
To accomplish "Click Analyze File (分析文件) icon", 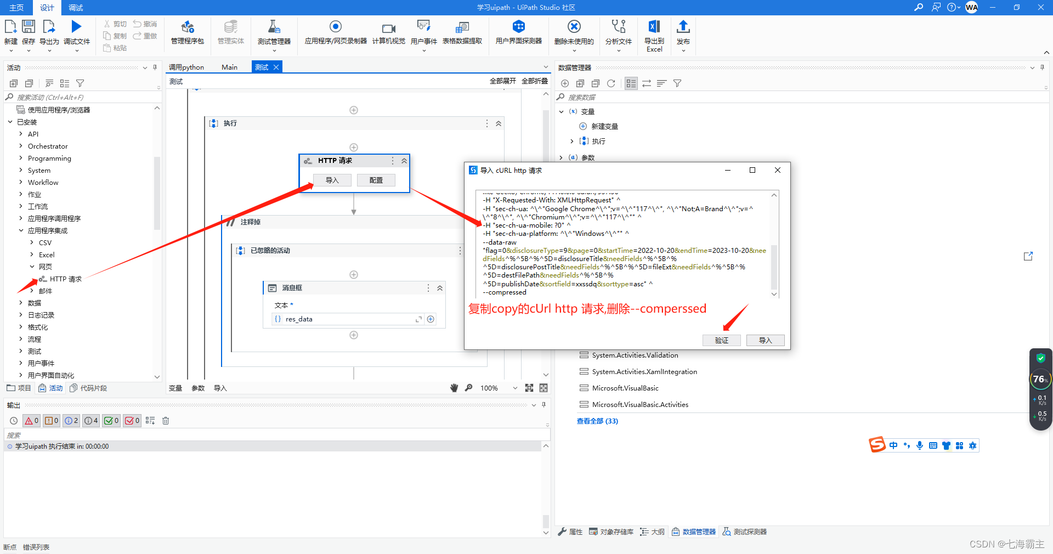I will [619, 27].
